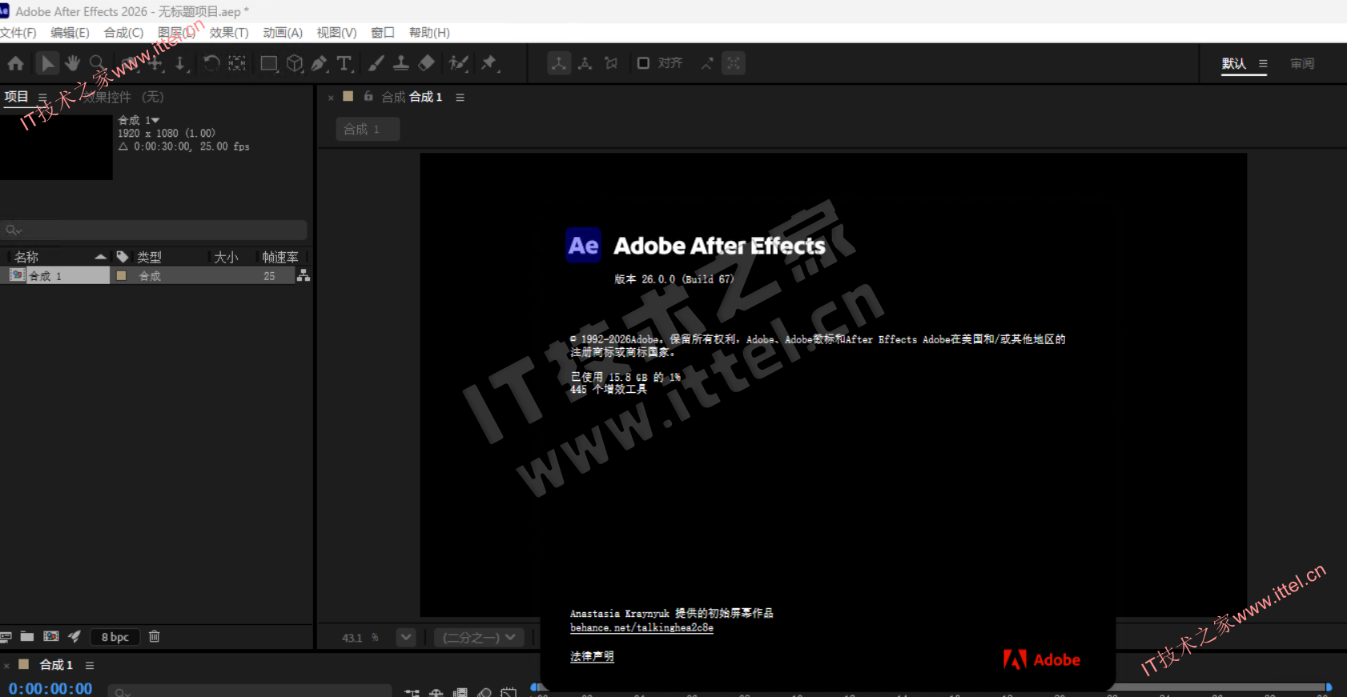Create a new folder in the Project panel
Viewport: 1347px width, 697px height.
point(27,637)
